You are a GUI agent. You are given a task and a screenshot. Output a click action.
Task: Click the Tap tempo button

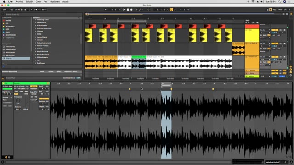pyautogui.click(x=11, y=10)
